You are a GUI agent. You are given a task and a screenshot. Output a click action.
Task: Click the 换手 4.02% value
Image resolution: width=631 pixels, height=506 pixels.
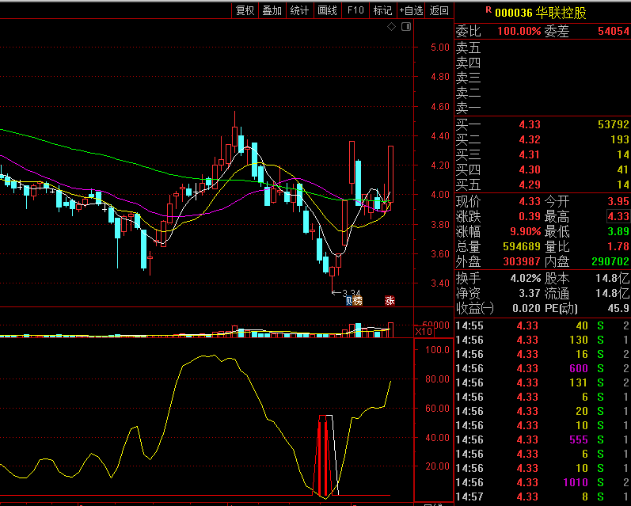(x=526, y=278)
